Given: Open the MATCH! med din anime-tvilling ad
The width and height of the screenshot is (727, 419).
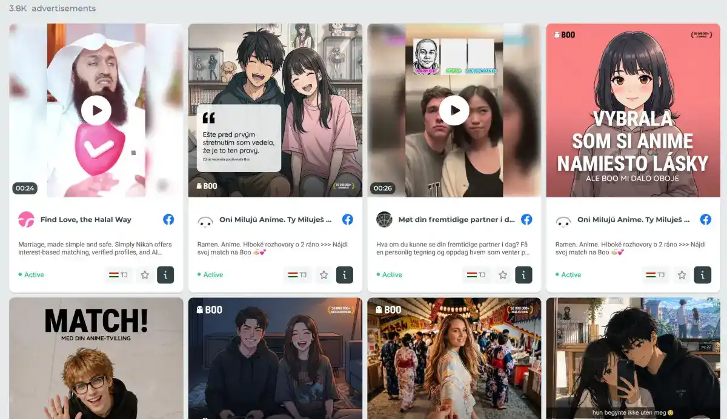Looking at the screenshot, I should (x=96, y=358).
